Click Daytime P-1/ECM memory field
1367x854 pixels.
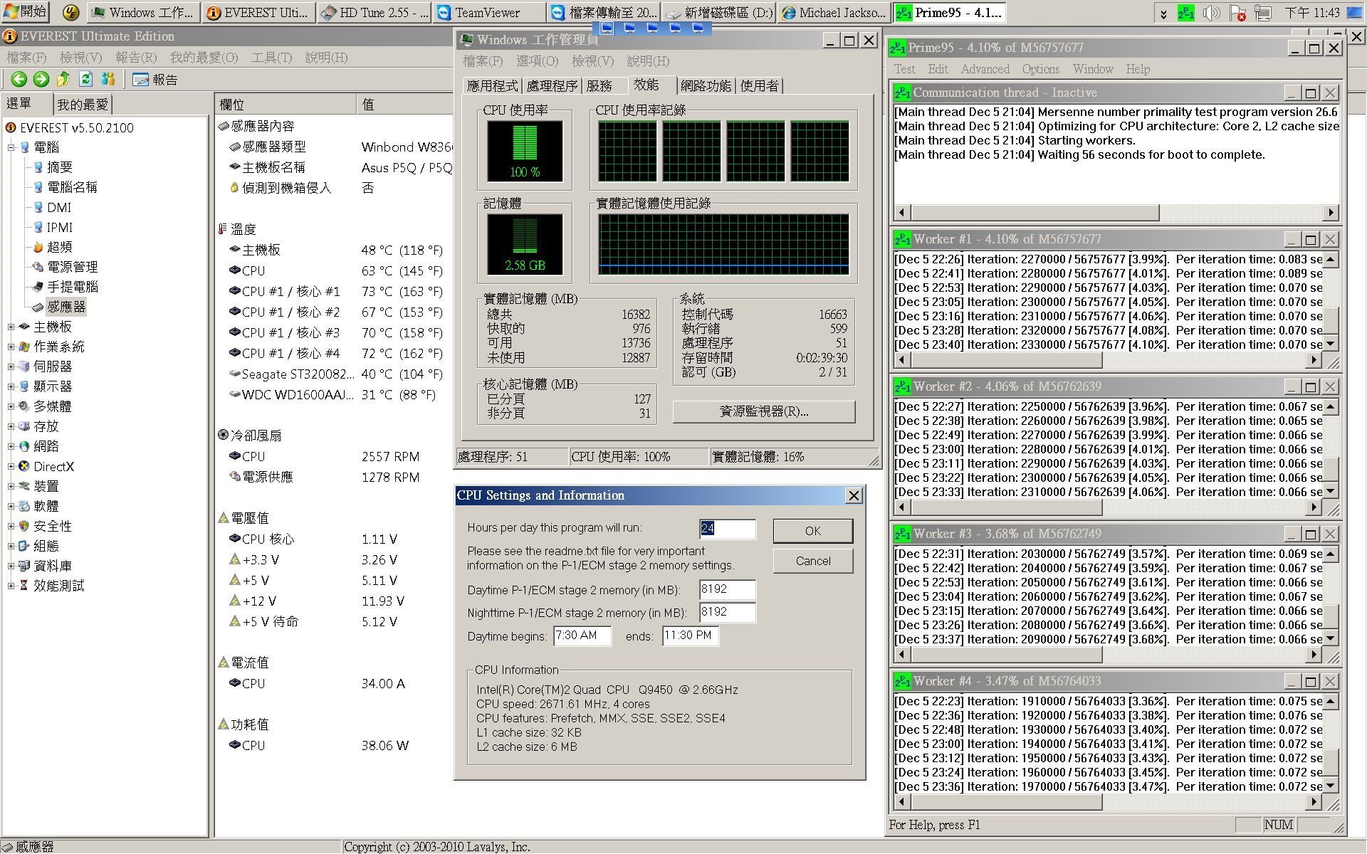[728, 589]
